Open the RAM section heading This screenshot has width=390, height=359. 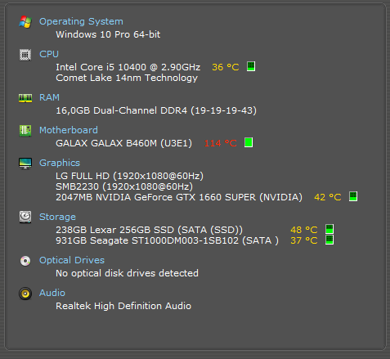click(49, 97)
